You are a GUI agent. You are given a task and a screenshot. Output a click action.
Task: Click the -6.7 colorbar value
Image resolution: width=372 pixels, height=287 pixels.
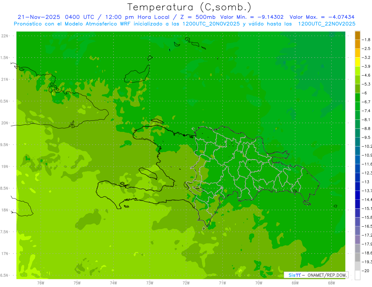click(366, 102)
